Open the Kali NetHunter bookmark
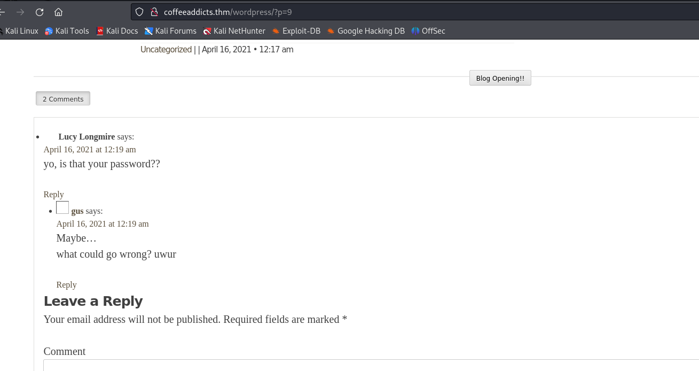This screenshot has width=699, height=371. point(234,31)
